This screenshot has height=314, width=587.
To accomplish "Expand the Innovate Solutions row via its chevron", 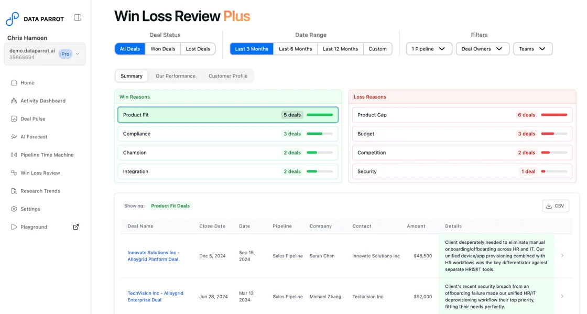I will click(562, 255).
